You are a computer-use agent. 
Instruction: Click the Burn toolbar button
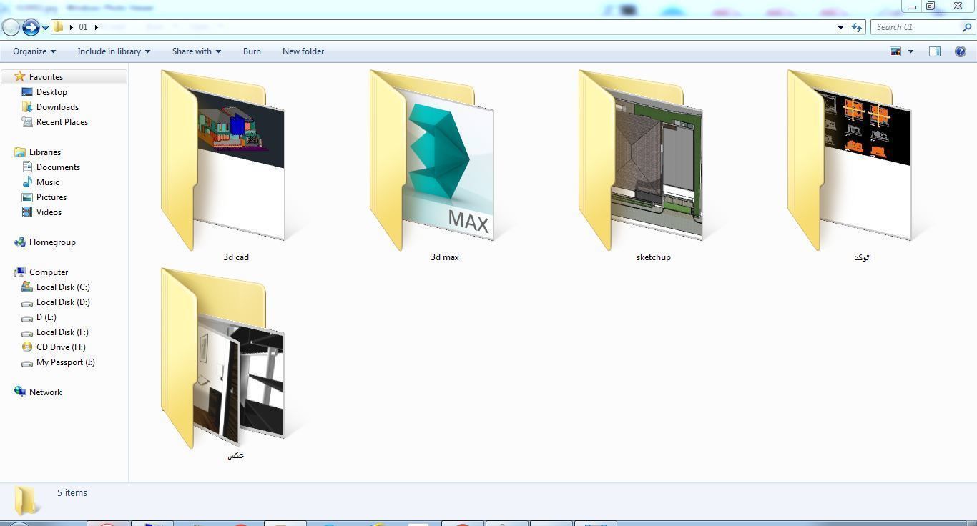pos(252,51)
